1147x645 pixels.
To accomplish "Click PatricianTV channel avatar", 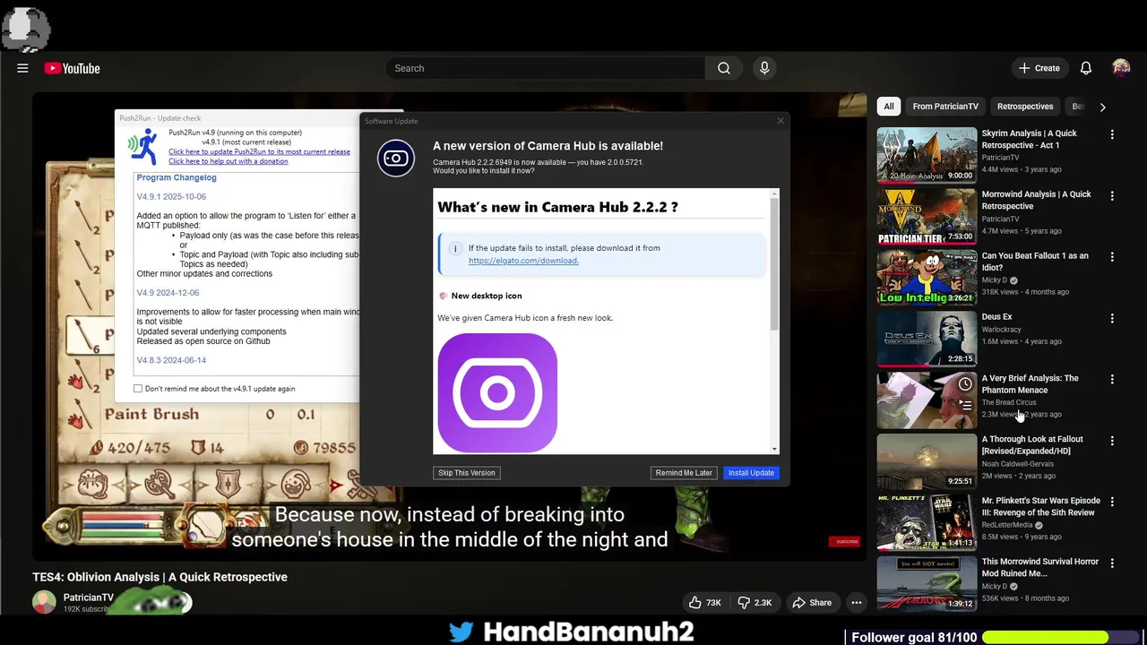I will coord(44,603).
